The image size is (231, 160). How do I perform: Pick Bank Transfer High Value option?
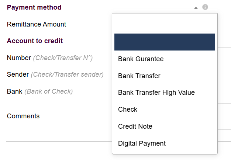point(156,93)
